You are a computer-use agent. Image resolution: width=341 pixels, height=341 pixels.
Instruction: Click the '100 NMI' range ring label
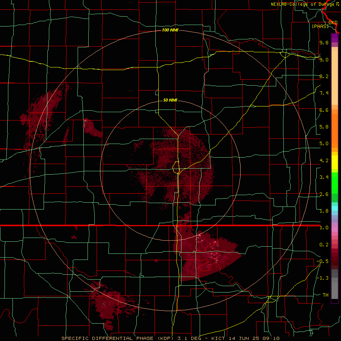(x=170, y=30)
